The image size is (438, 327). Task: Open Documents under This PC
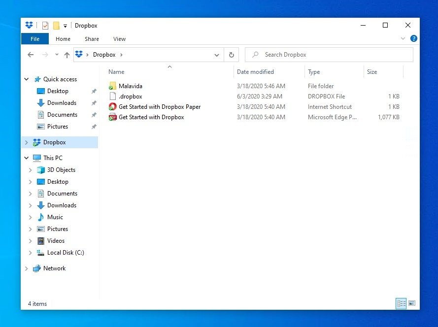point(62,194)
